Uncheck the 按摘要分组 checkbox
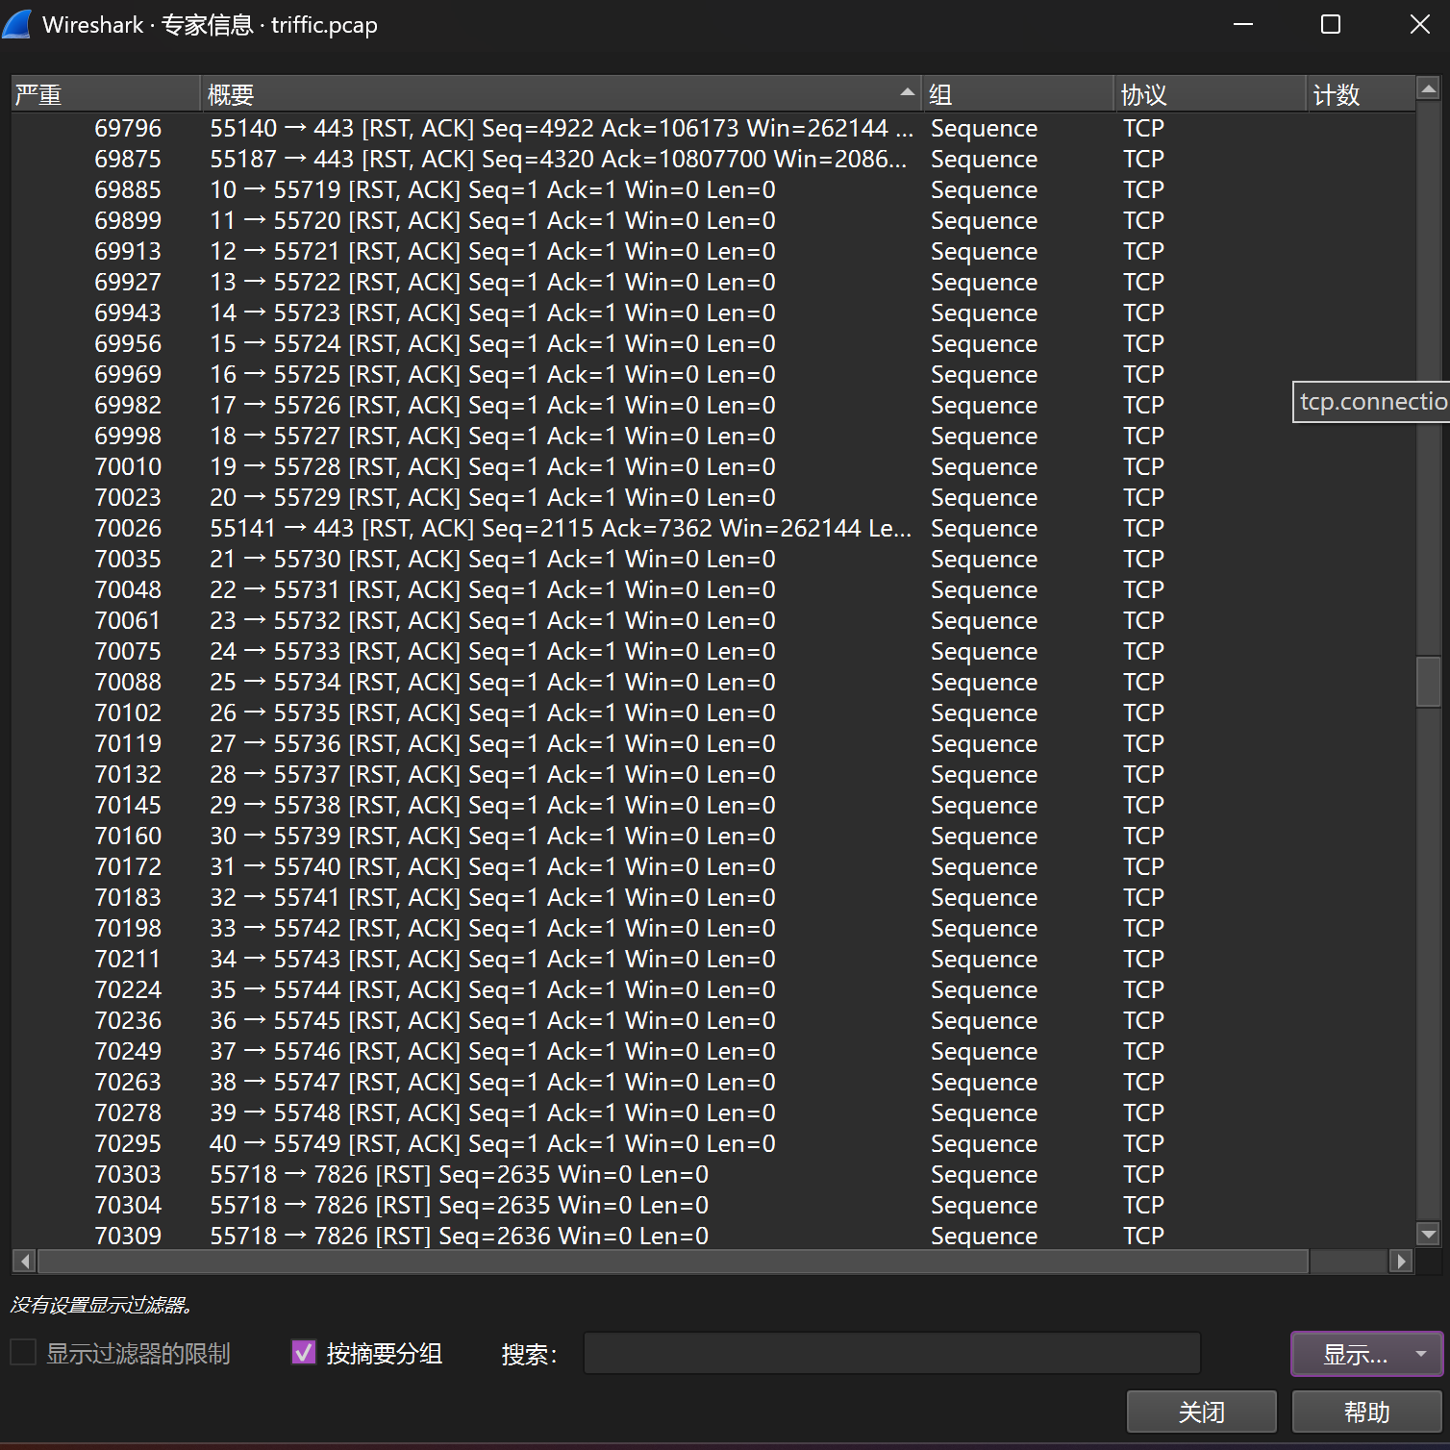 [304, 1352]
